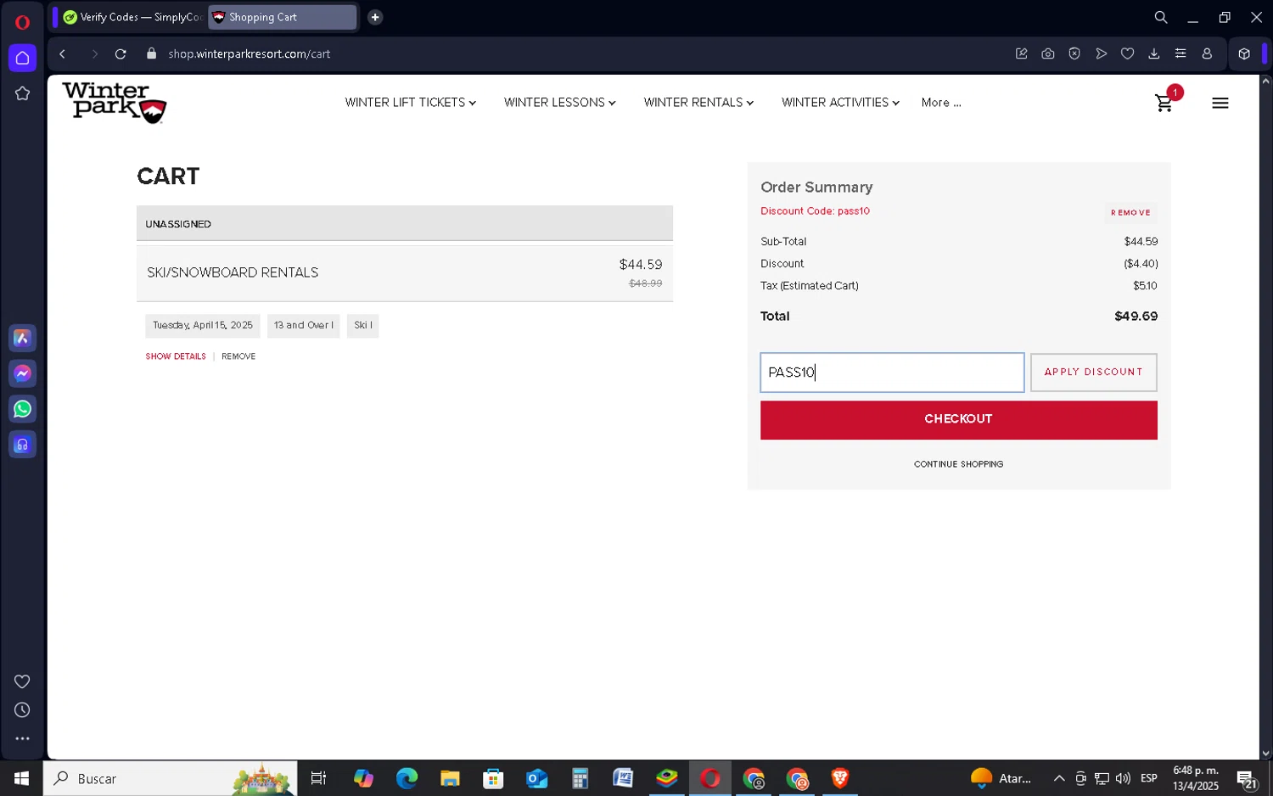Expand Winter Activities dropdown

840,103
